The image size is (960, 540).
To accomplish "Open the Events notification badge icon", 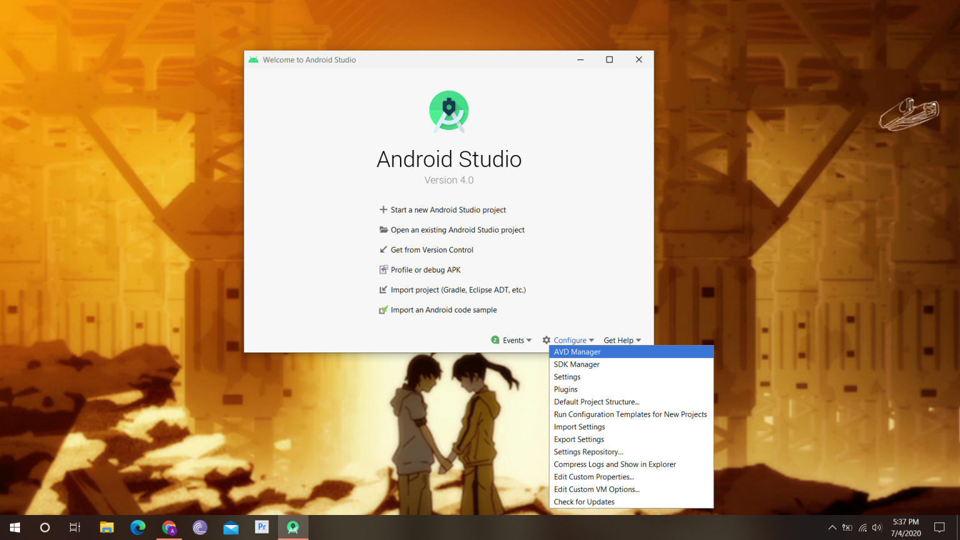I will click(495, 339).
